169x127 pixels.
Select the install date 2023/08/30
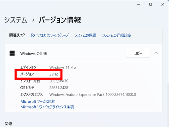(x=59, y=81)
